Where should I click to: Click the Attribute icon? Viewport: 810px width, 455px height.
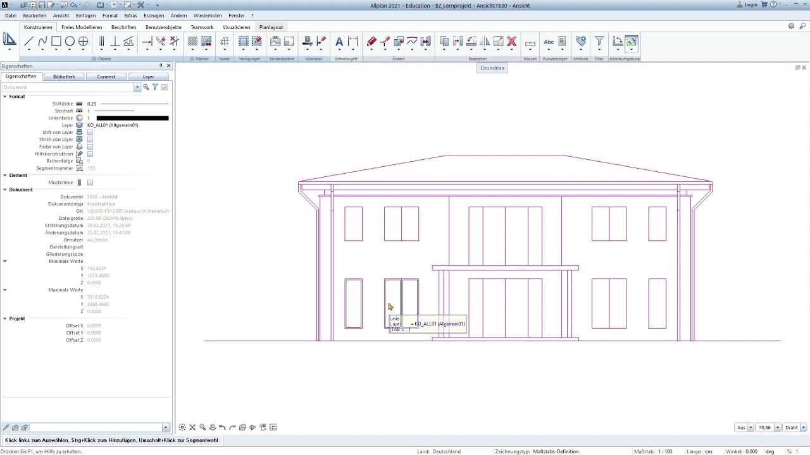[x=581, y=42]
